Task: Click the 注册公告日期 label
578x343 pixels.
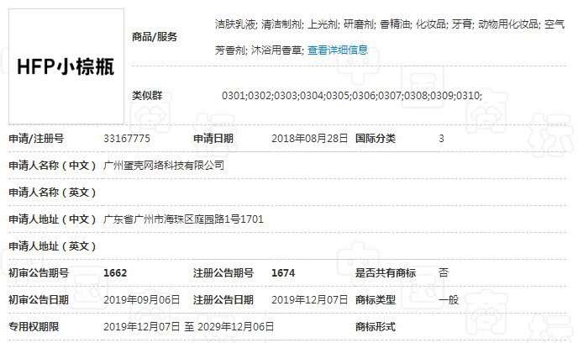Action: point(223,300)
